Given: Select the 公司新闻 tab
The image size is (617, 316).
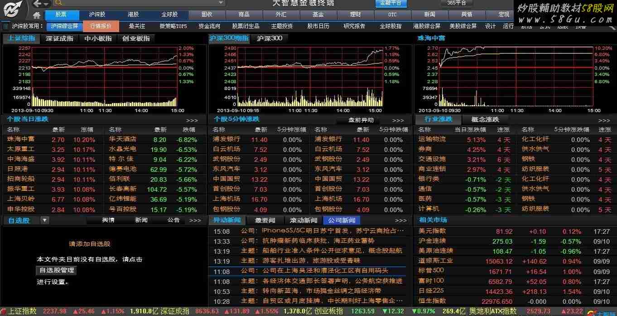Looking at the screenshot, I should tap(342, 220).
